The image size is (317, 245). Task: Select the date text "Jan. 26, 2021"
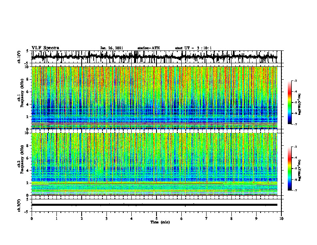point(112,48)
